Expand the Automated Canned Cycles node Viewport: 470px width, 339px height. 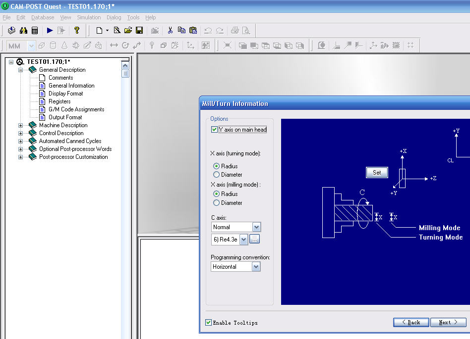pyautogui.click(x=20, y=141)
